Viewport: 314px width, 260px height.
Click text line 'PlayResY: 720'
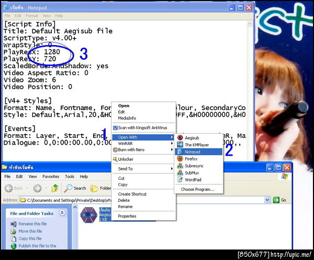[x=30, y=59]
